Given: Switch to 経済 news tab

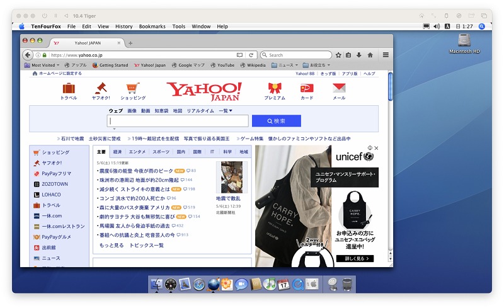Looking at the screenshot, I should (x=117, y=152).
